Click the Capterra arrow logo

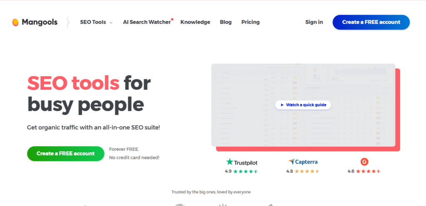(x=292, y=162)
